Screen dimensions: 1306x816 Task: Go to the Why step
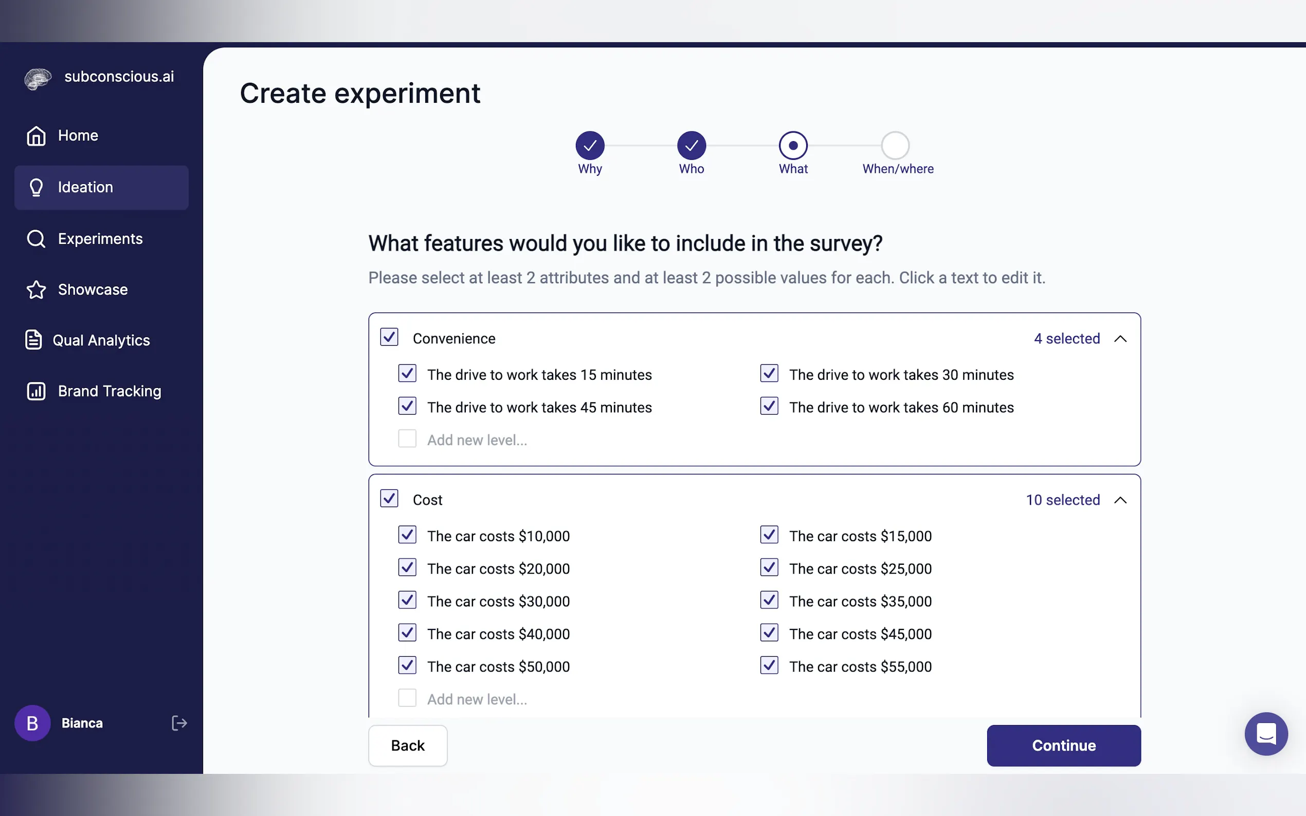(x=590, y=146)
